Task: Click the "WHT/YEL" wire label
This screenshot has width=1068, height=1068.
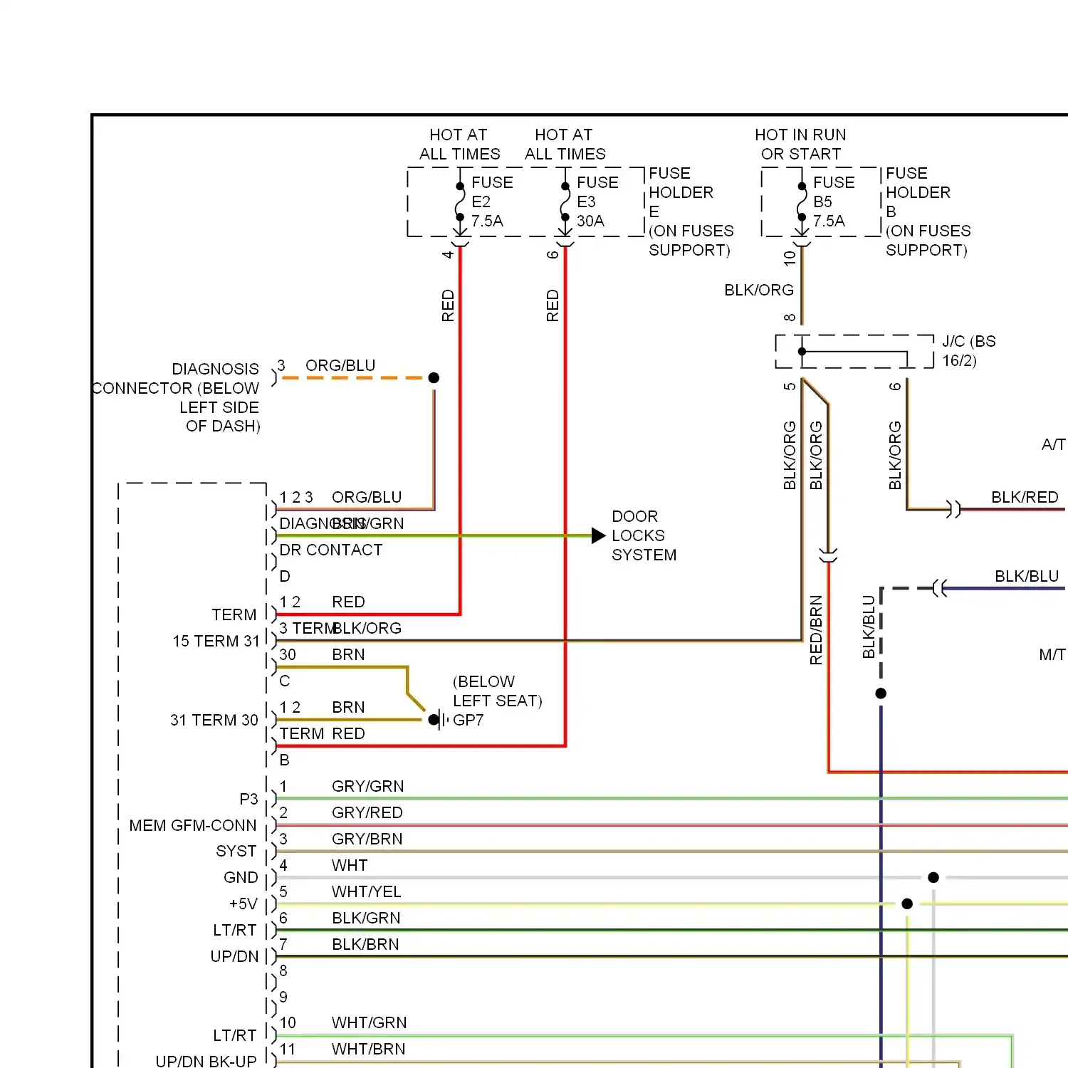Action: pos(366,891)
